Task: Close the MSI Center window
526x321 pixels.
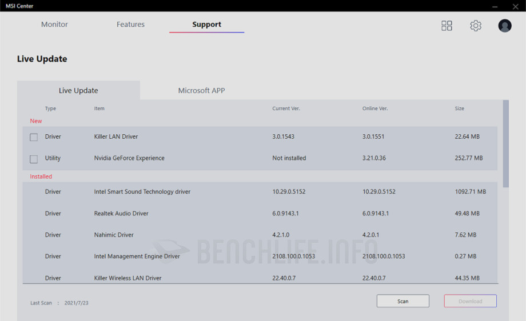Action: point(516,6)
